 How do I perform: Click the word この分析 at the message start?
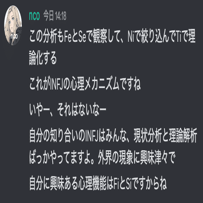click(x=43, y=37)
